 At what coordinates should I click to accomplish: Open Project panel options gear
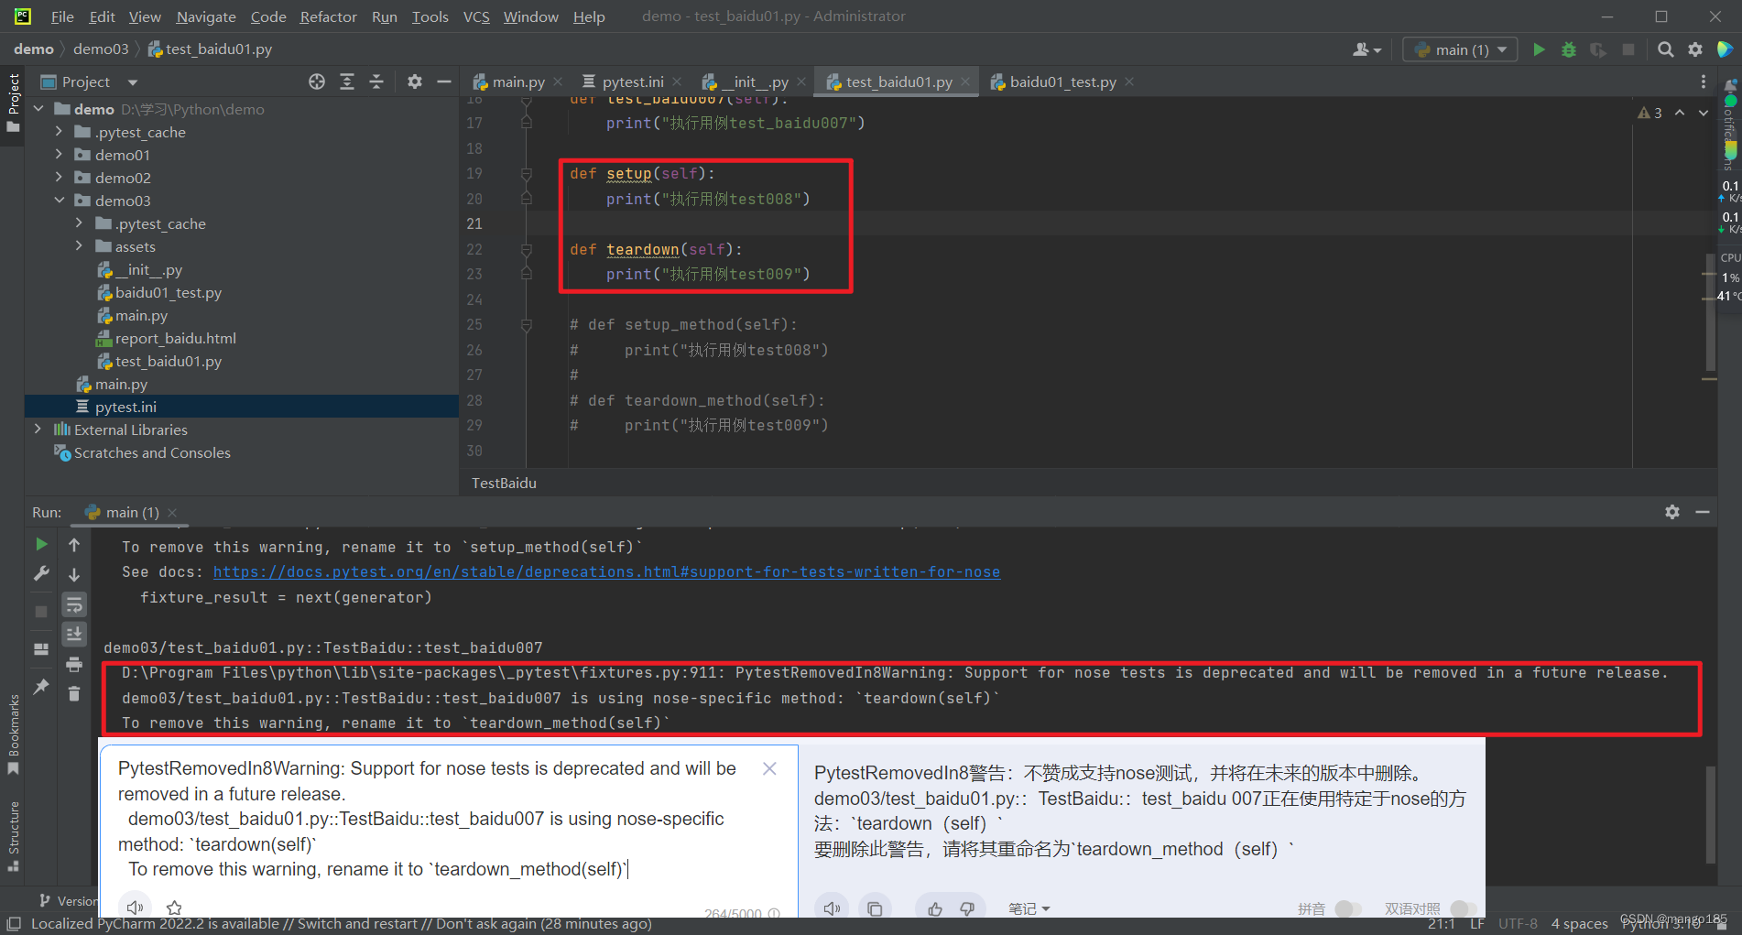(415, 82)
